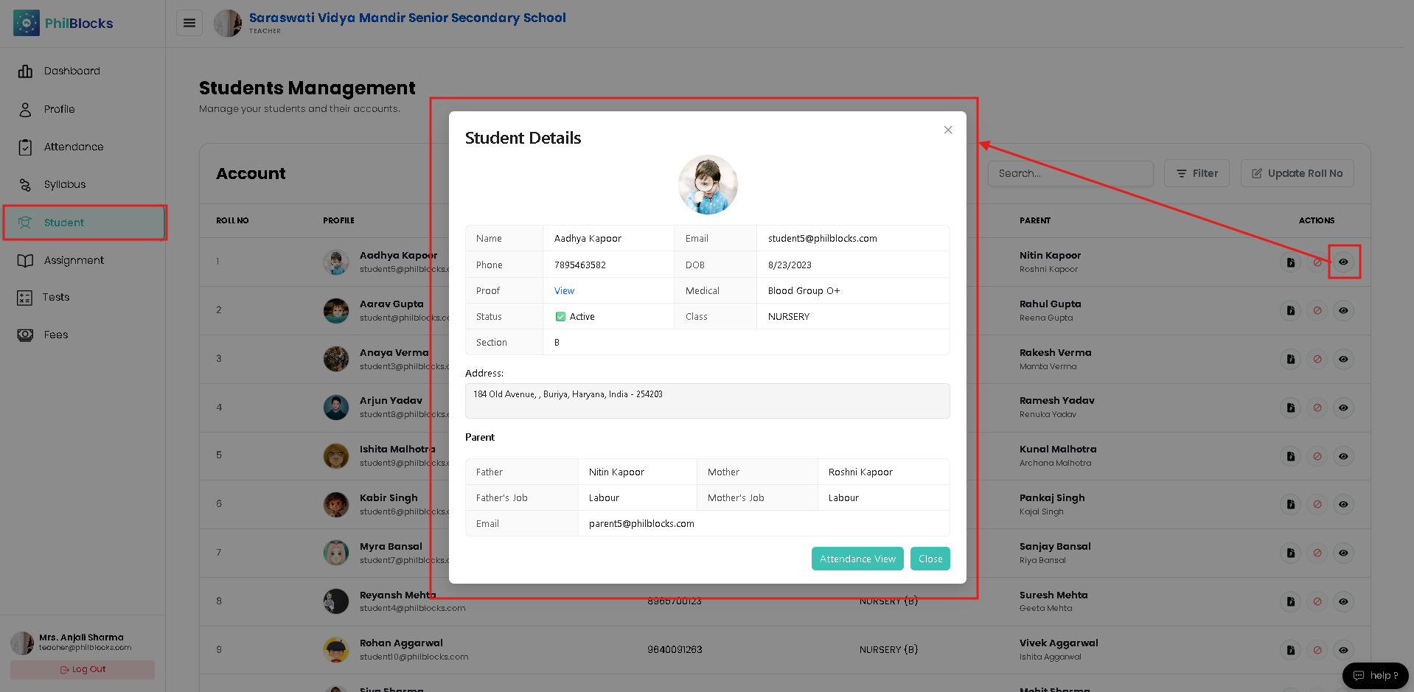This screenshot has width=1414, height=692.
Task: Click the Tests checklist icon
Action: (24, 298)
